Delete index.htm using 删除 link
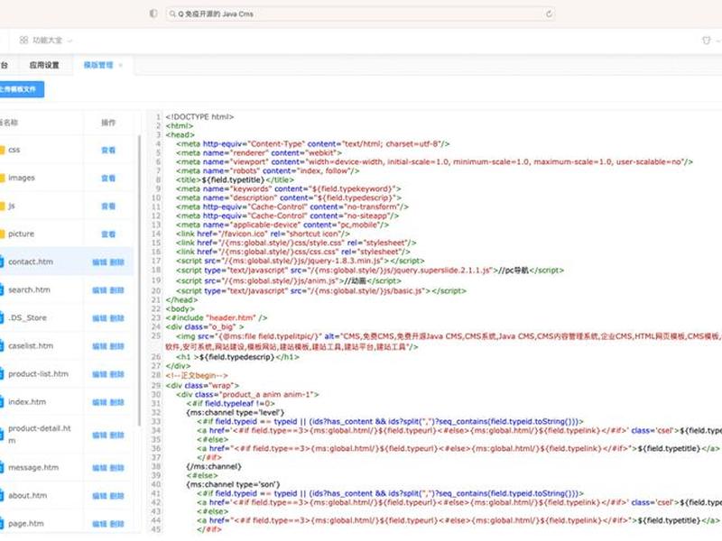 pos(117,402)
